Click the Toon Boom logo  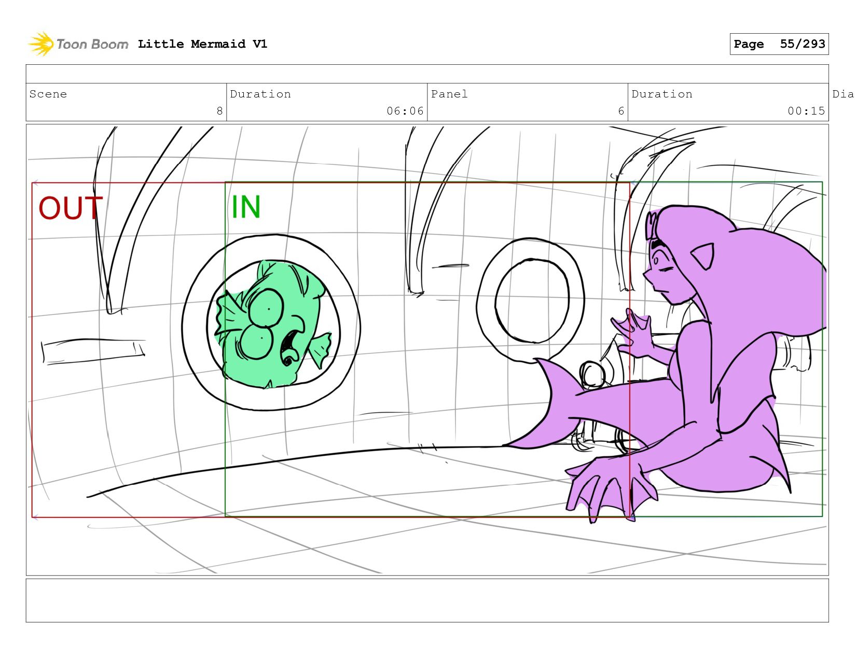78,44
